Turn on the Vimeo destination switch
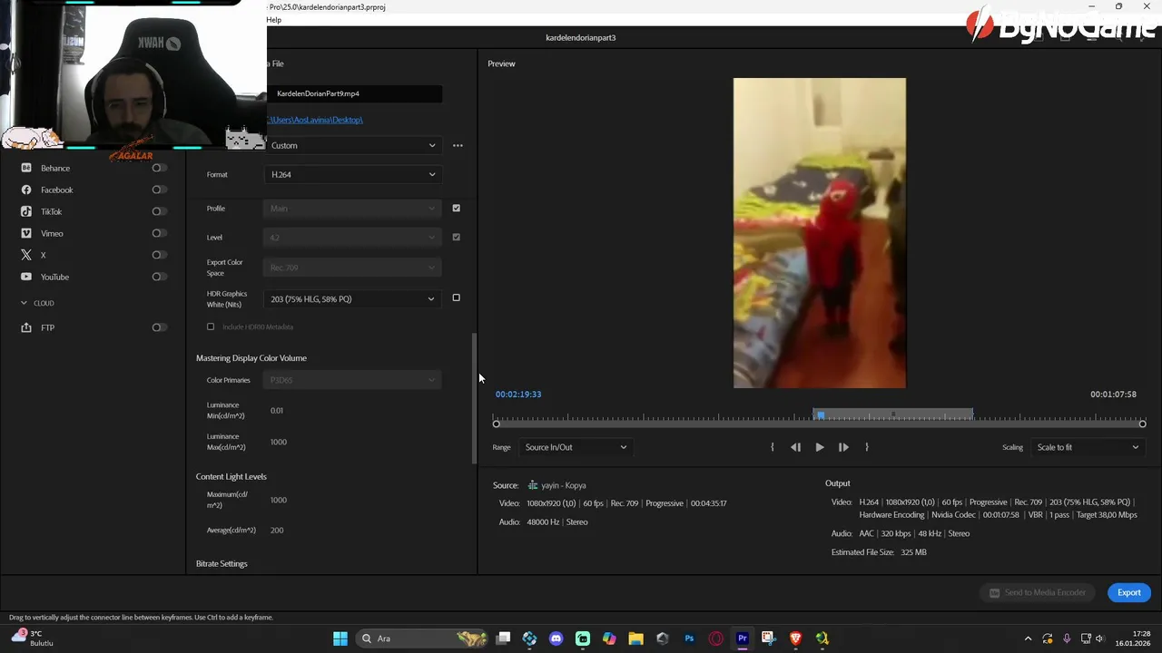 159,233
